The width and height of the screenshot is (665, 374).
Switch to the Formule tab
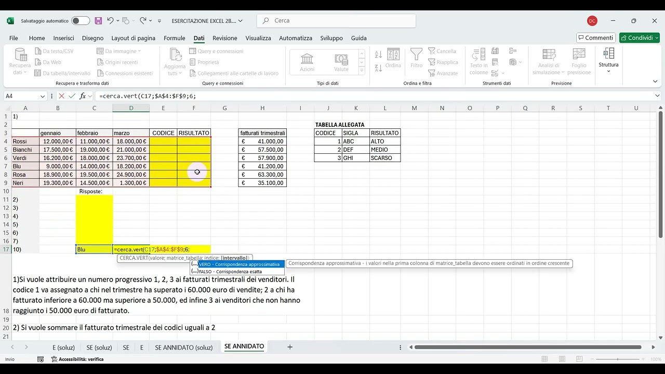click(x=175, y=38)
